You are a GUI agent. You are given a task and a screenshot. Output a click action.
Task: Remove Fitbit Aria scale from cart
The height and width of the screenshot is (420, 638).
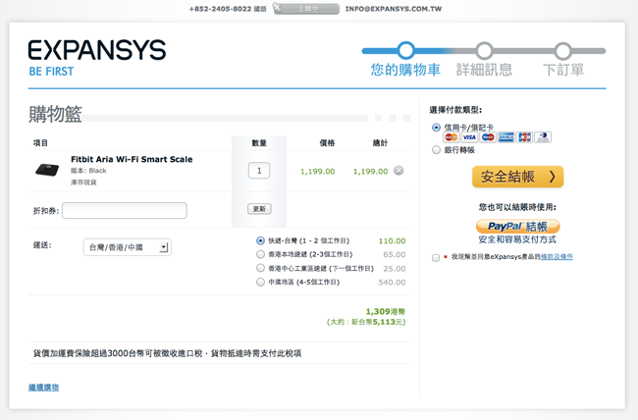(x=399, y=171)
